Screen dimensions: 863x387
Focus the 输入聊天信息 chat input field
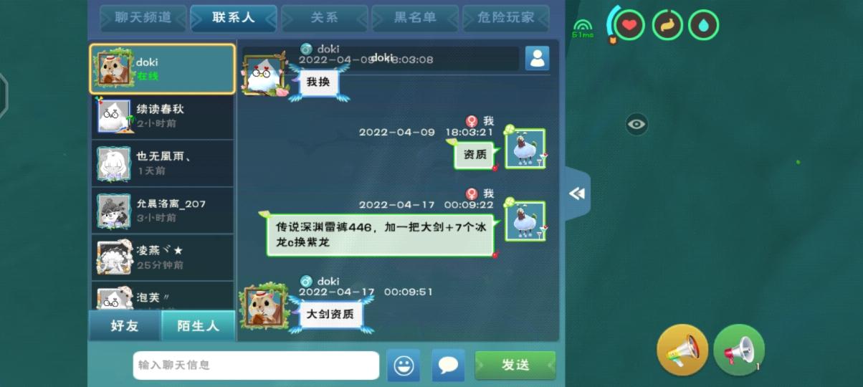click(256, 365)
